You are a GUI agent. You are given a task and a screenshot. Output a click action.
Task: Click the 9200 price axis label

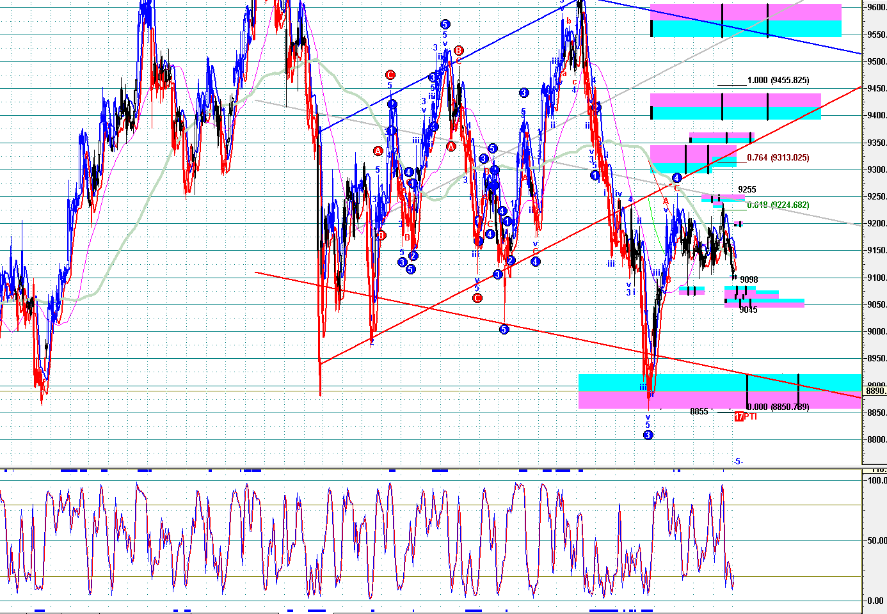(x=877, y=224)
